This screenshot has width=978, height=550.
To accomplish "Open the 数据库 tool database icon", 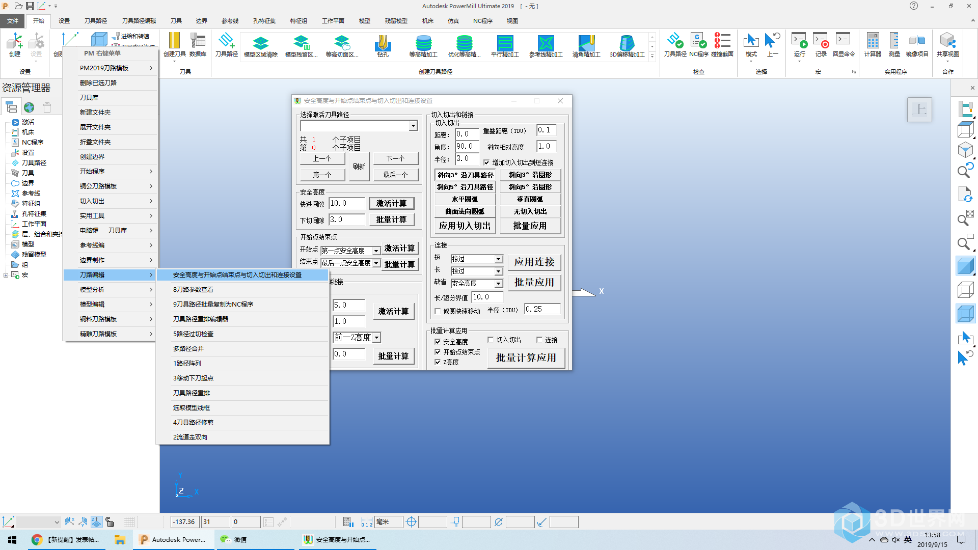I will pyautogui.click(x=198, y=45).
